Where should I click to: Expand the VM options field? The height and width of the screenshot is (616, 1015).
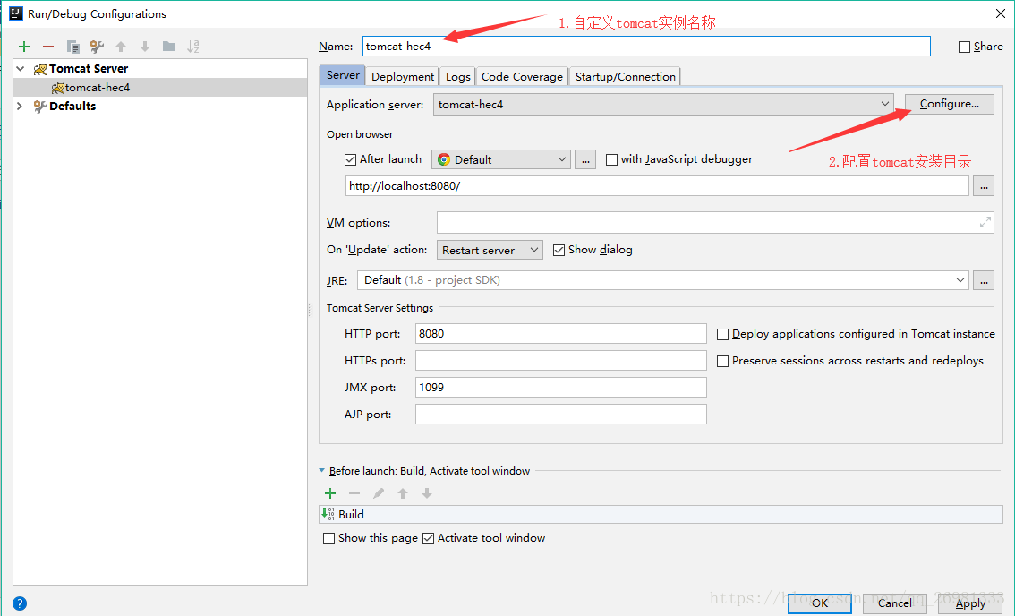coord(985,223)
